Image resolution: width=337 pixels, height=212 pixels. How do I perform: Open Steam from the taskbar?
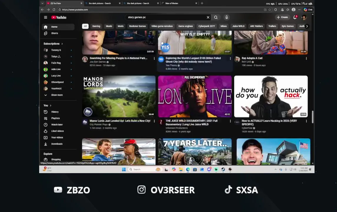click(223, 170)
